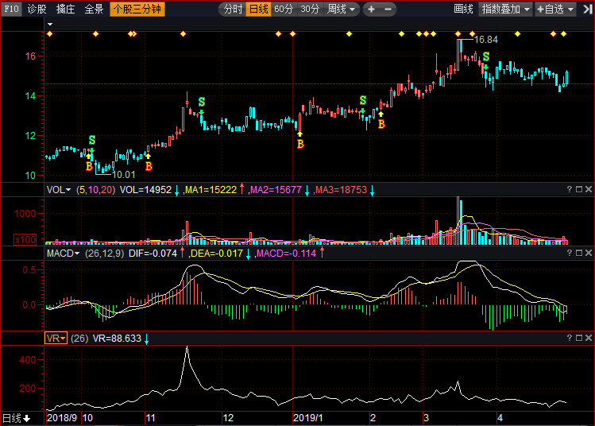The image size is (595, 426).
Task: Expand the small dropdown arrow above the price chart
Action: [50, 25]
